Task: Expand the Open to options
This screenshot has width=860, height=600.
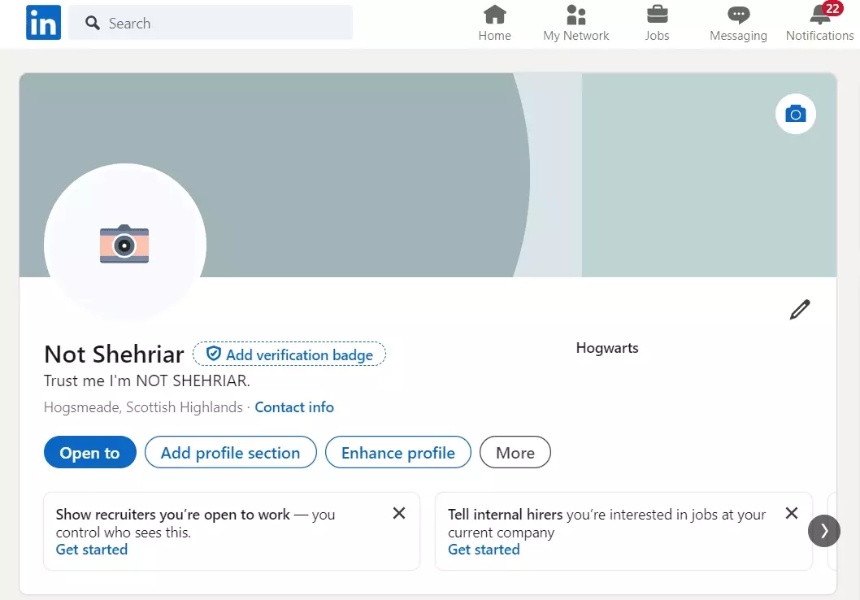Action: click(x=89, y=453)
